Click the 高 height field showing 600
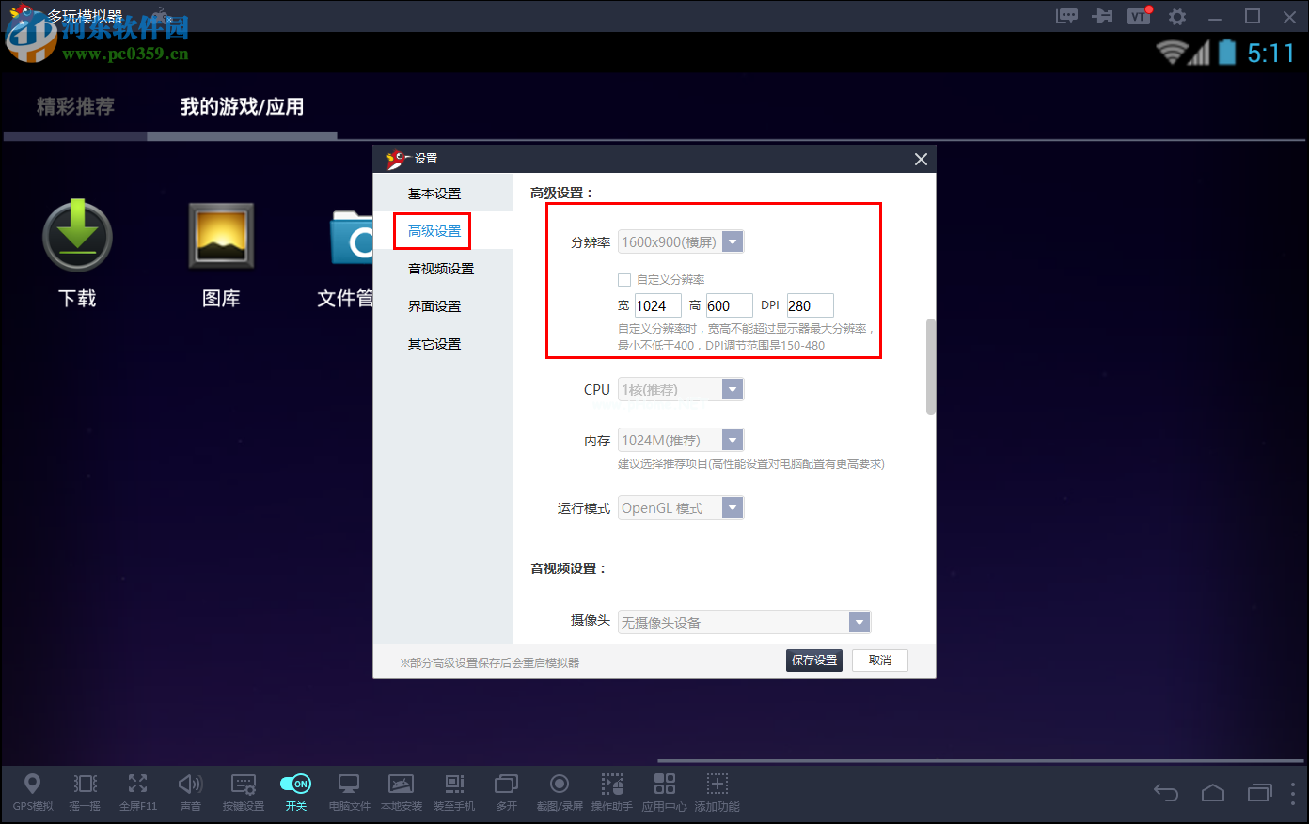The height and width of the screenshot is (824, 1309). 729,305
